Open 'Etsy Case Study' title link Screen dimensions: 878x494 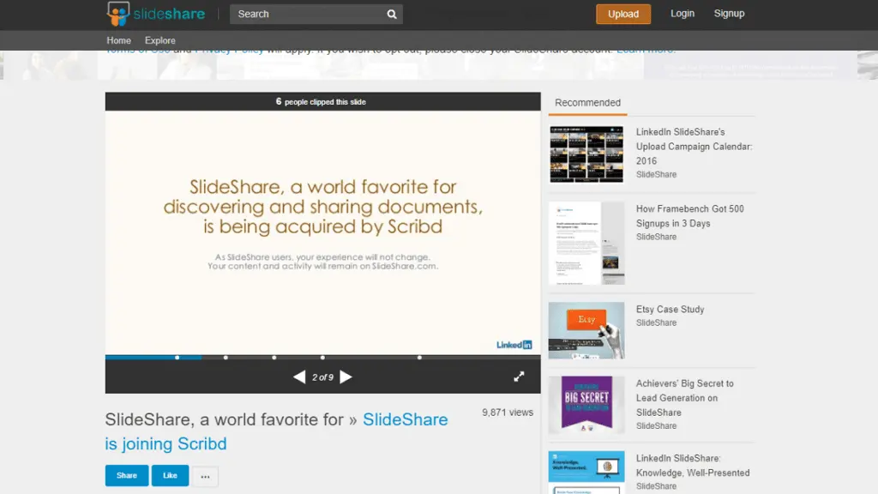click(670, 309)
